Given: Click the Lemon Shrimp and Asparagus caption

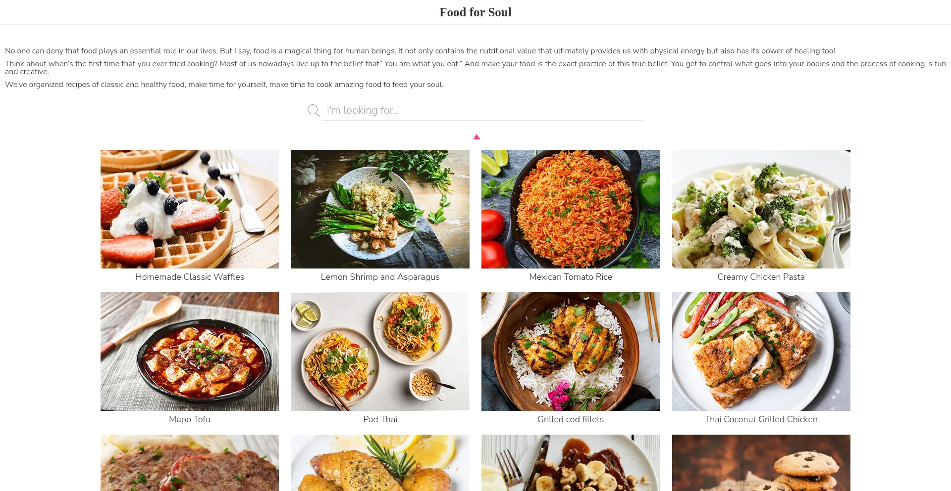Looking at the screenshot, I should point(380,277).
